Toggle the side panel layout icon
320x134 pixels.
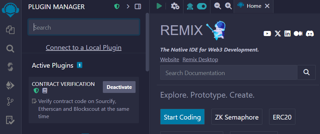(x=138, y=7)
